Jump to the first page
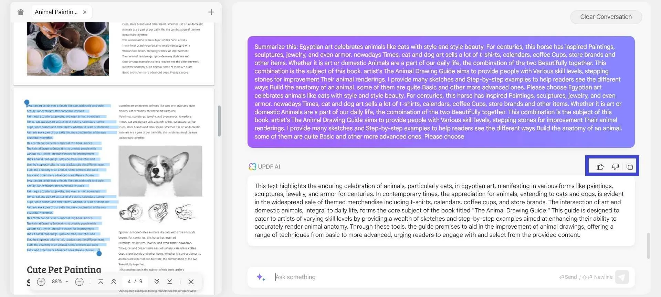 click(x=101, y=282)
